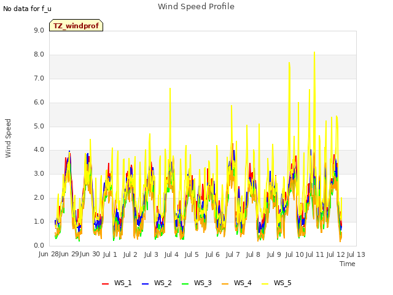Select the WS_3 legend label

coord(203,283)
